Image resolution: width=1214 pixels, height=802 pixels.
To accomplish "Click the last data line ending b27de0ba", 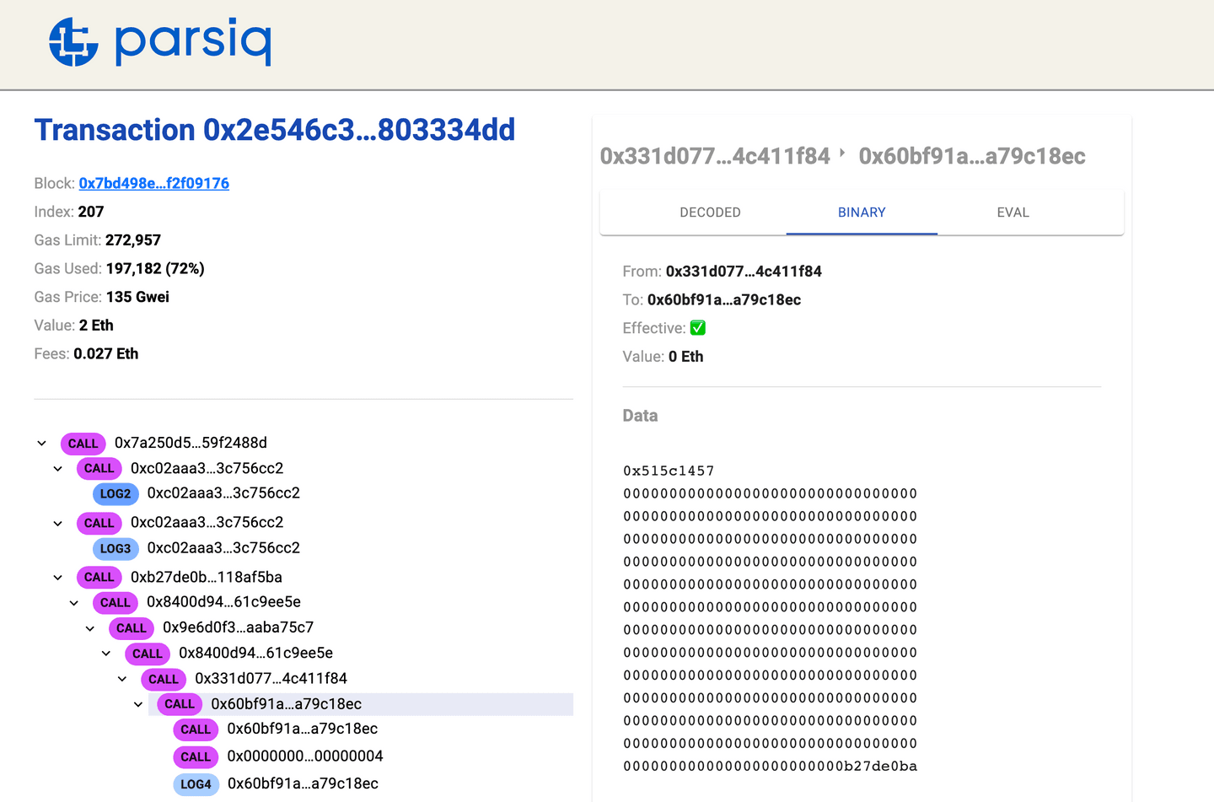I will coord(771,767).
